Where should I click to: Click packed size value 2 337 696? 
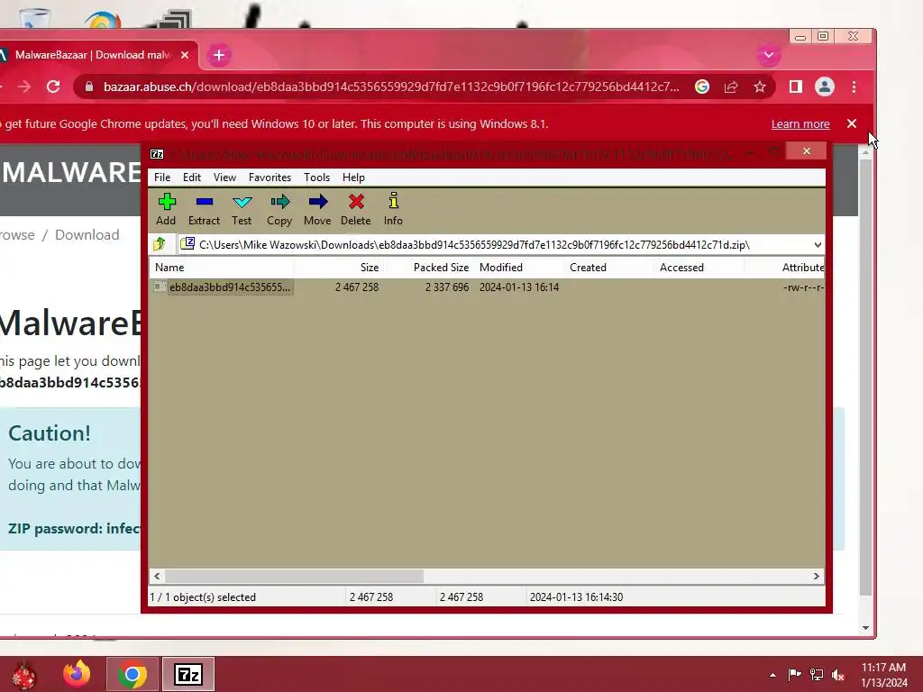coord(447,287)
